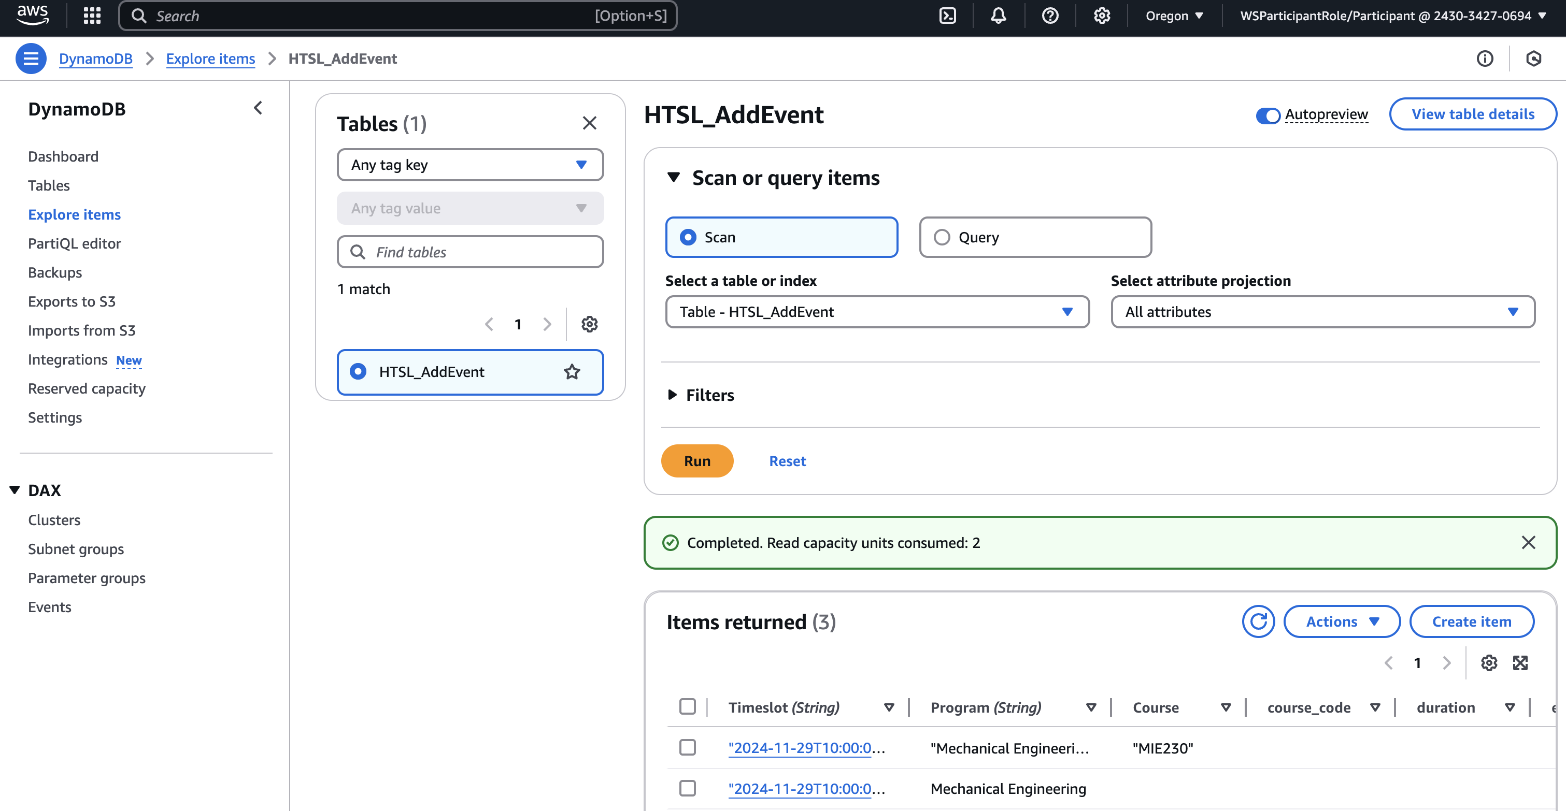Open the AWS services grid menu
Viewport: 1566px width, 811px height.
pyautogui.click(x=92, y=16)
